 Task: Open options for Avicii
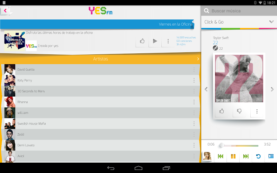(x=194, y=156)
